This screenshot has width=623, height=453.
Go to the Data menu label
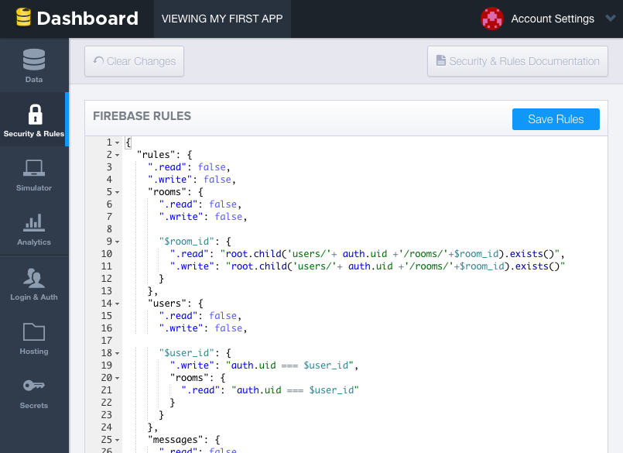point(34,80)
